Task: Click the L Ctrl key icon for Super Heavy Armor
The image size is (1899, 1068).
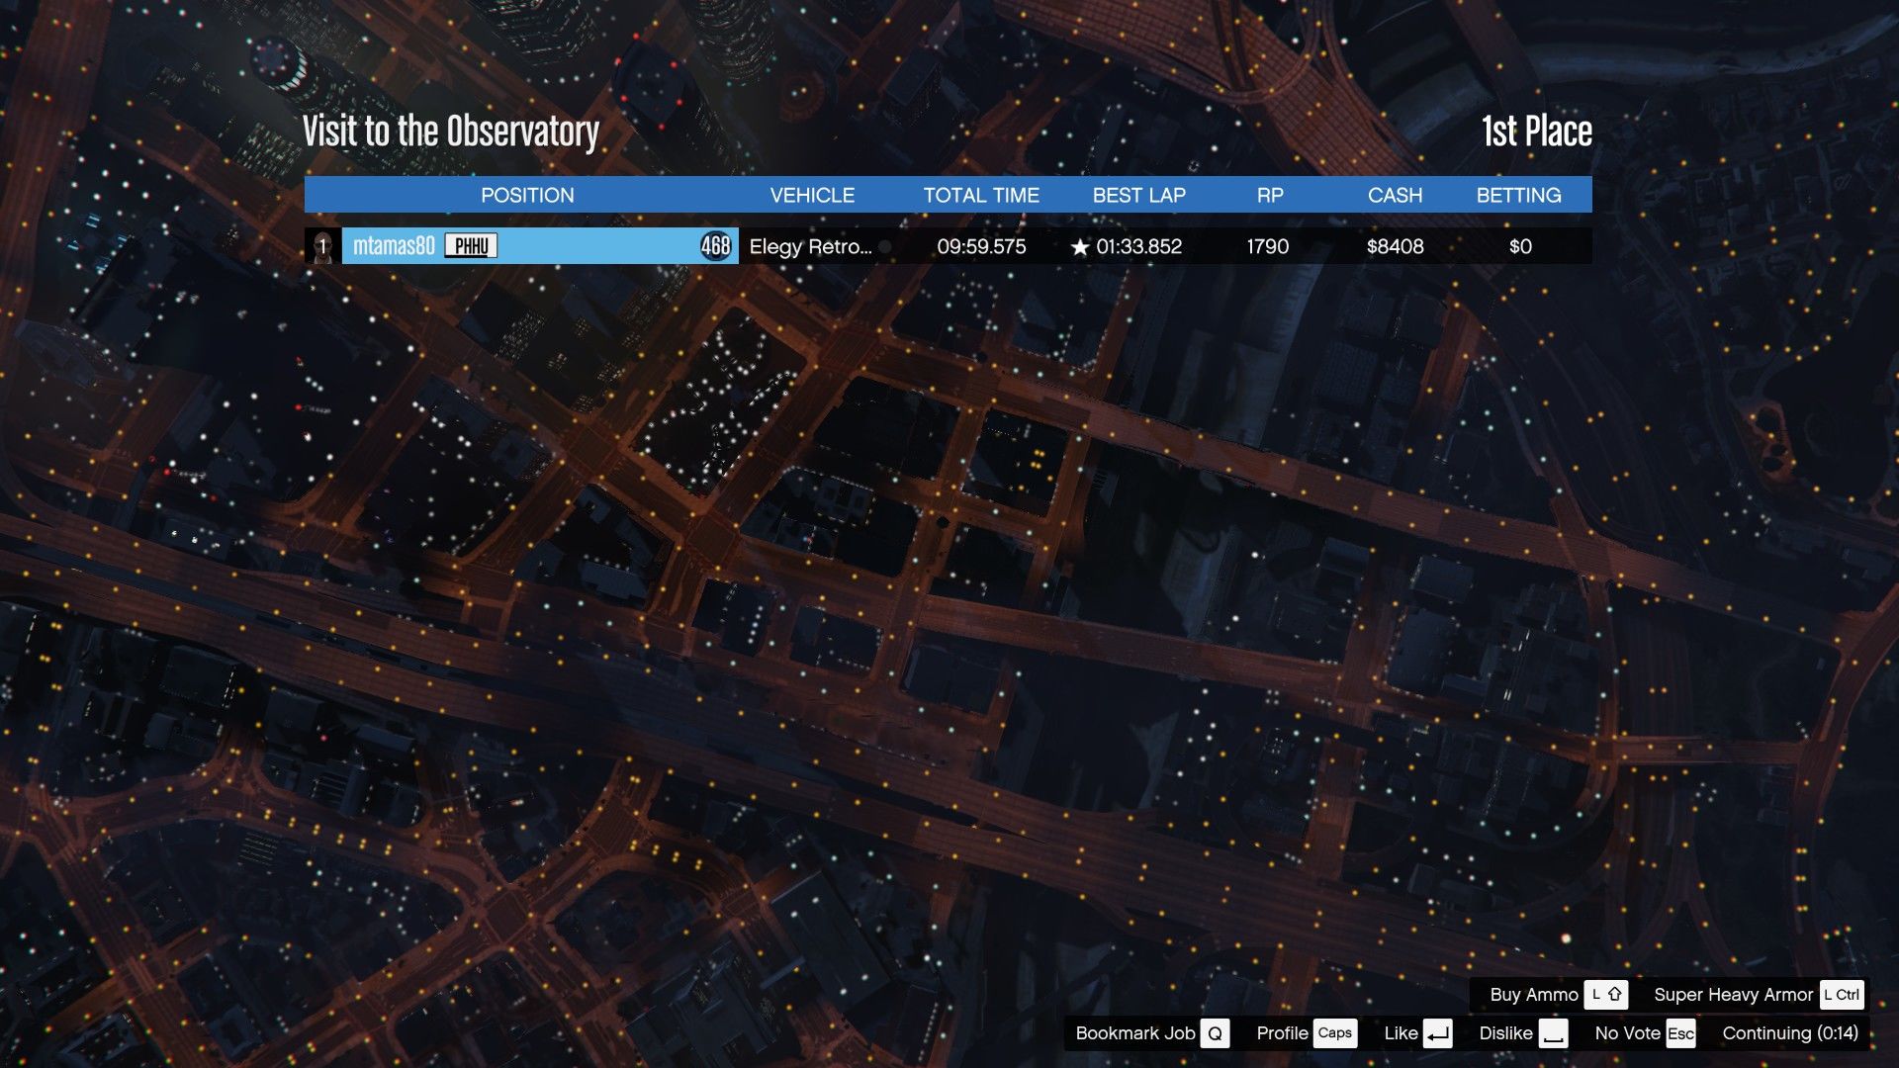Action: [1842, 995]
